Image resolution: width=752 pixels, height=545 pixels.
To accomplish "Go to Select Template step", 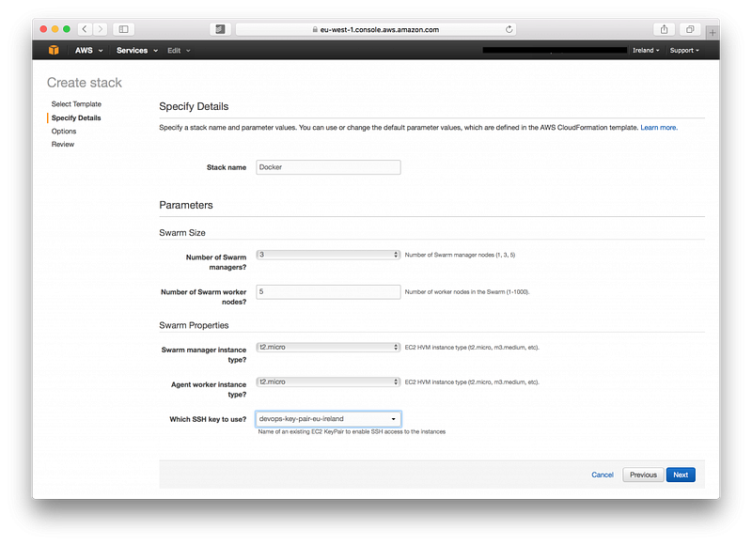I will [x=76, y=104].
